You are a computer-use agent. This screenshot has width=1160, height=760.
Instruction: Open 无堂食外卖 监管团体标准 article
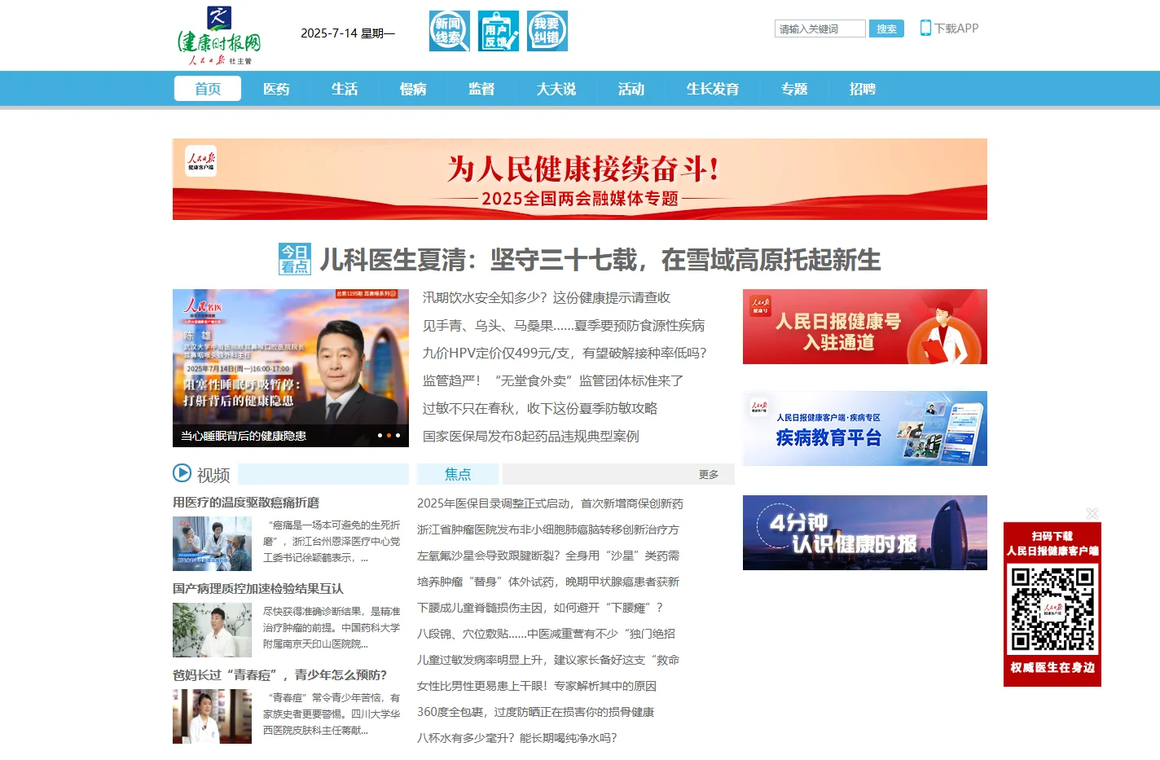[x=553, y=380]
